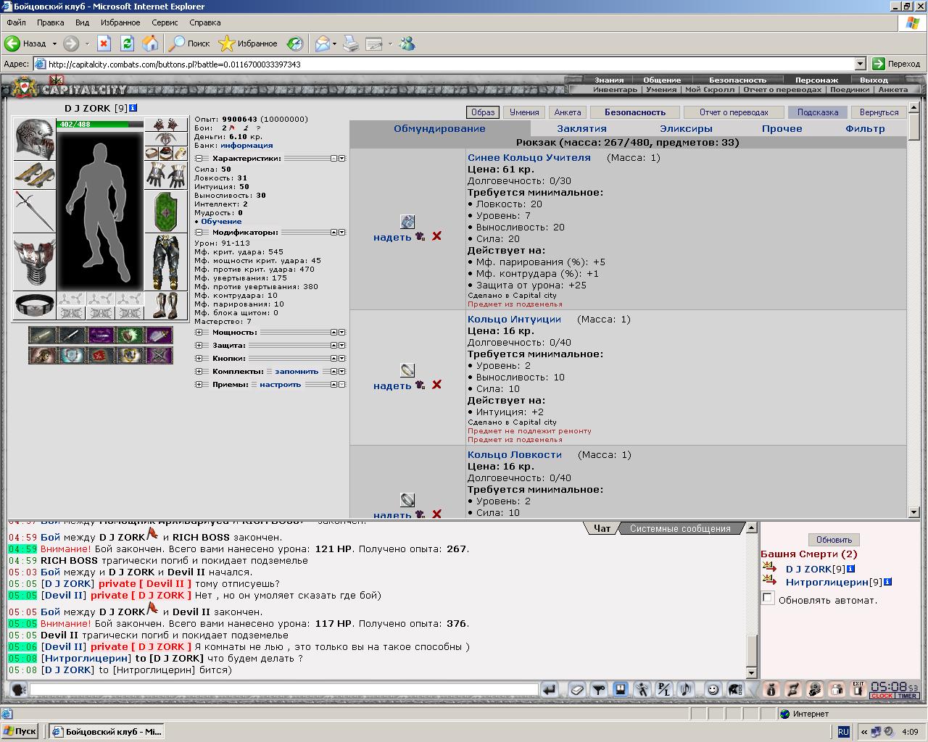Click the chat message input field
Screen dimensions: 928x742
pyautogui.click(x=283, y=690)
